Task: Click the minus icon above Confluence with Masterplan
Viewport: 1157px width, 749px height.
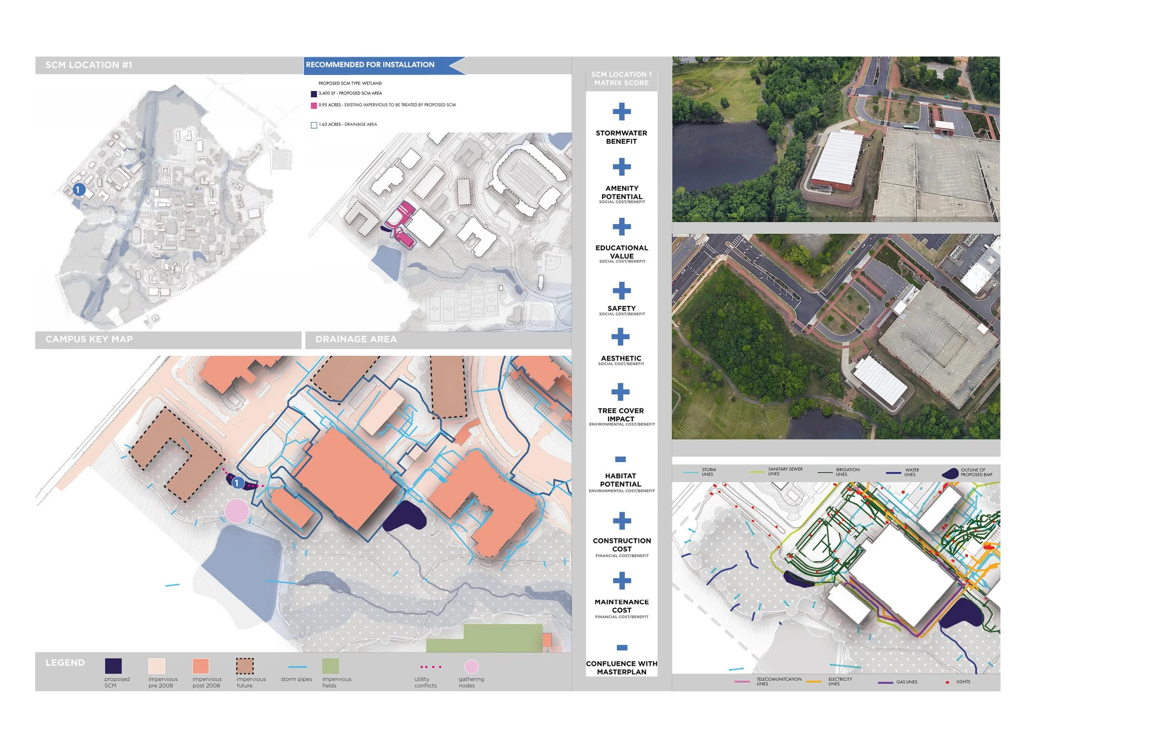Action: [622, 647]
